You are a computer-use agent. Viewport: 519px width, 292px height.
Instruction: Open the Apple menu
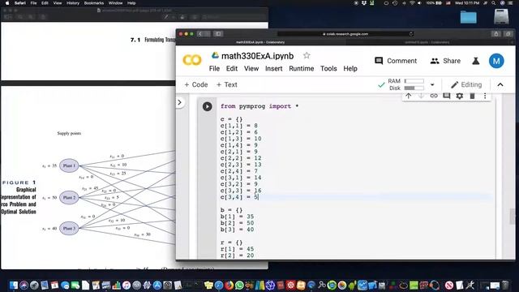pos(6,3)
